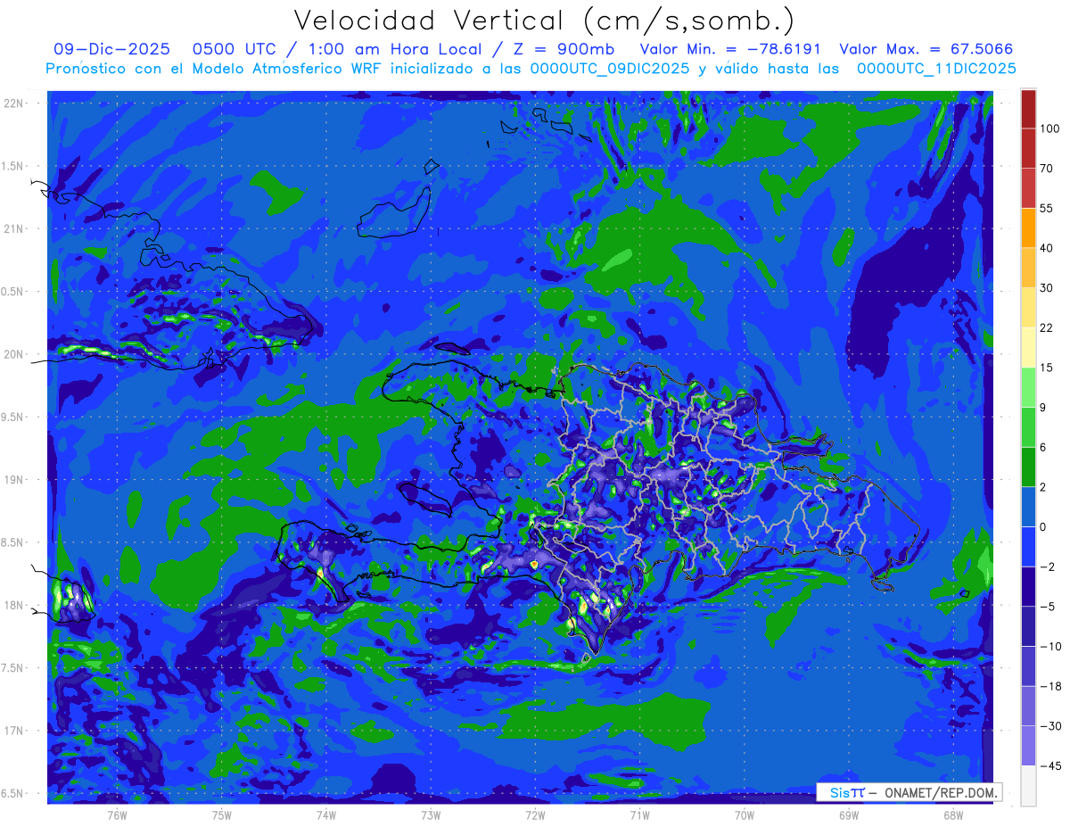Select the '0000UTC_11DIC2025' valid-until time
Viewport: 1070px width, 827px height.
[936, 69]
